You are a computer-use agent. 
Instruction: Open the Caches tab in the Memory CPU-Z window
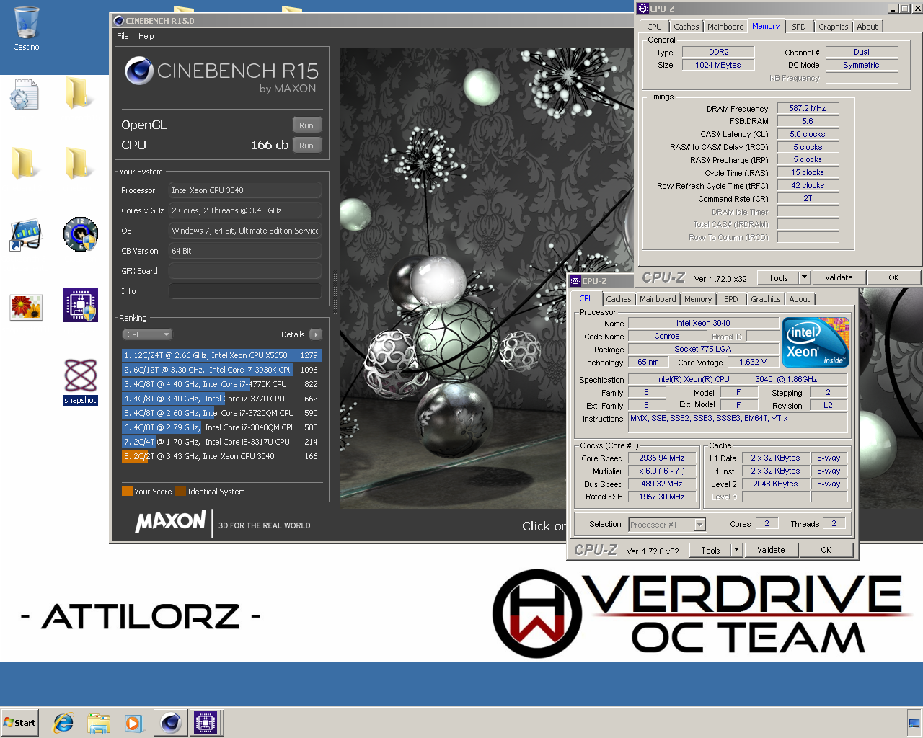pos(686,27)
